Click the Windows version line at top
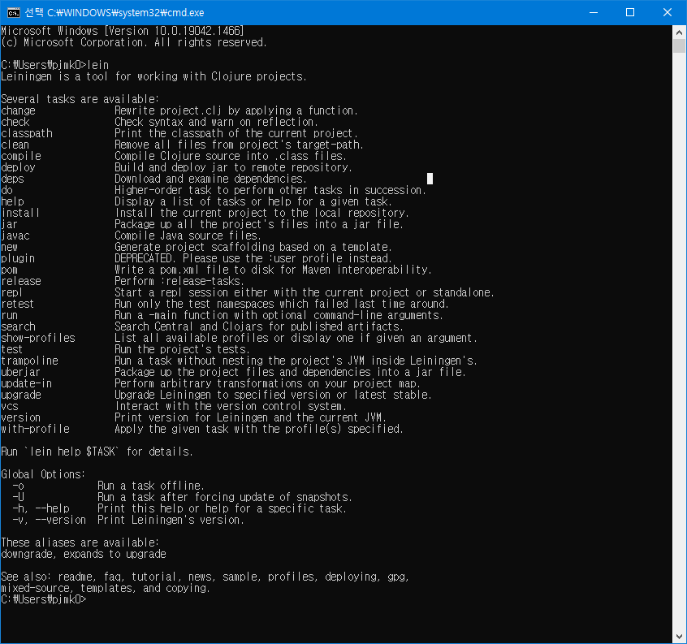 [x=123, y=31]
